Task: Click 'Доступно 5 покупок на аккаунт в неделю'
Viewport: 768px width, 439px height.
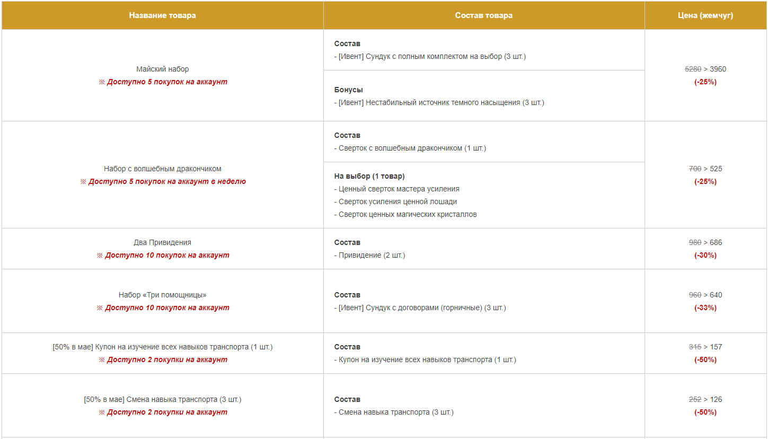Action: pyautogui.click(x=167, y=181)
